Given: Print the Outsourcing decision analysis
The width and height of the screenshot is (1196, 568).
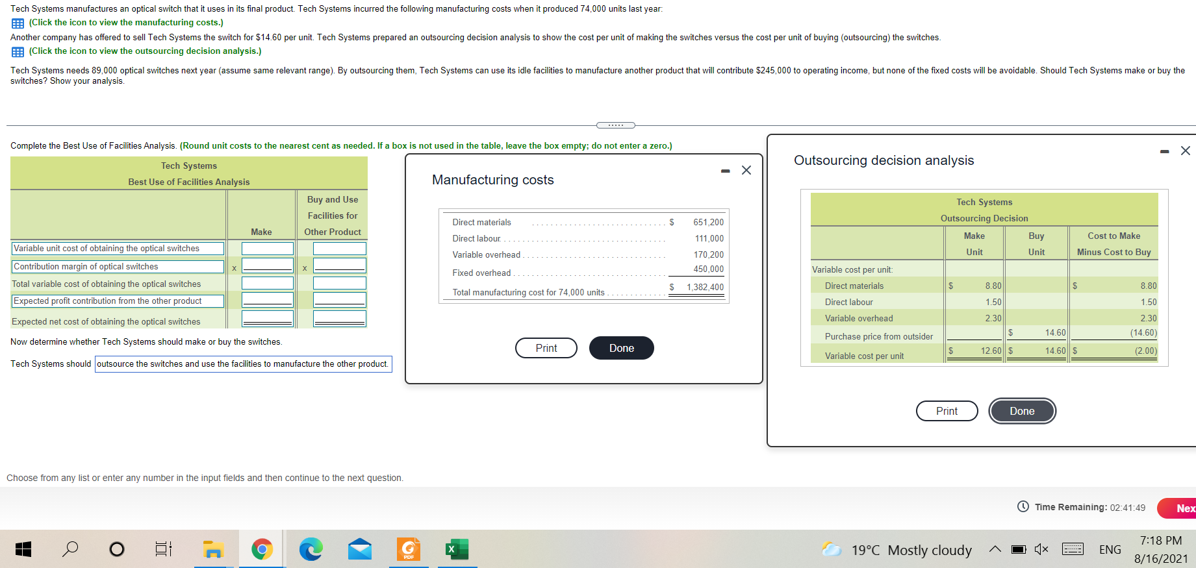Looking at the screenshot, I should point(947,411).
